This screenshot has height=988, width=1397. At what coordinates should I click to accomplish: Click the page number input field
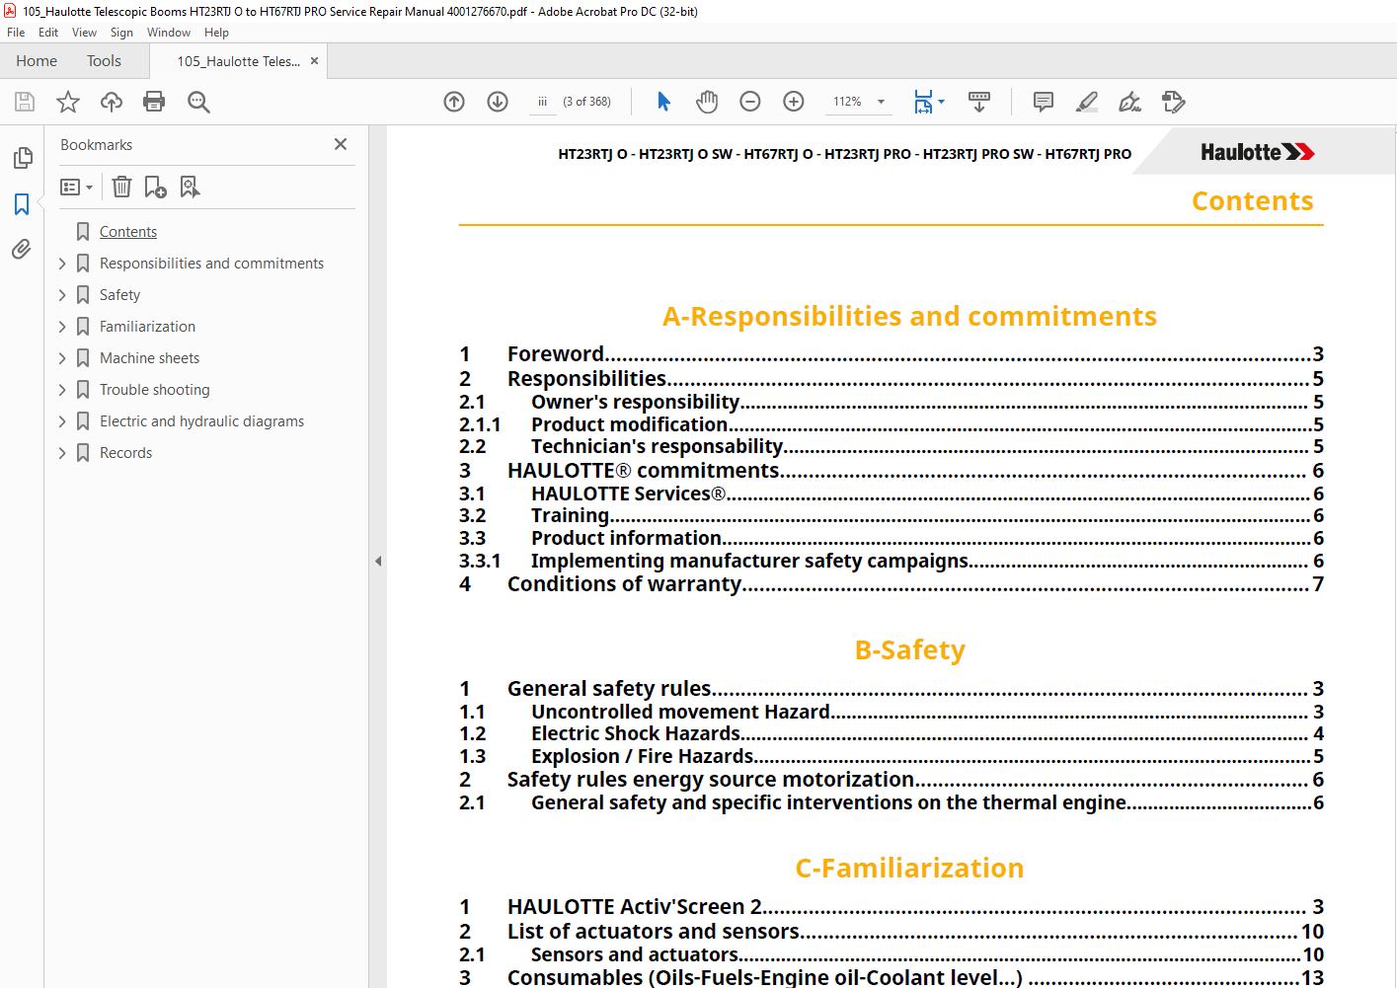543,102
